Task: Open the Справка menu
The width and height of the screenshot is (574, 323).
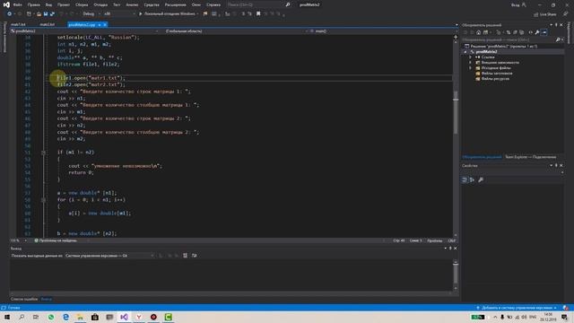Action: (x=213, y=4)
